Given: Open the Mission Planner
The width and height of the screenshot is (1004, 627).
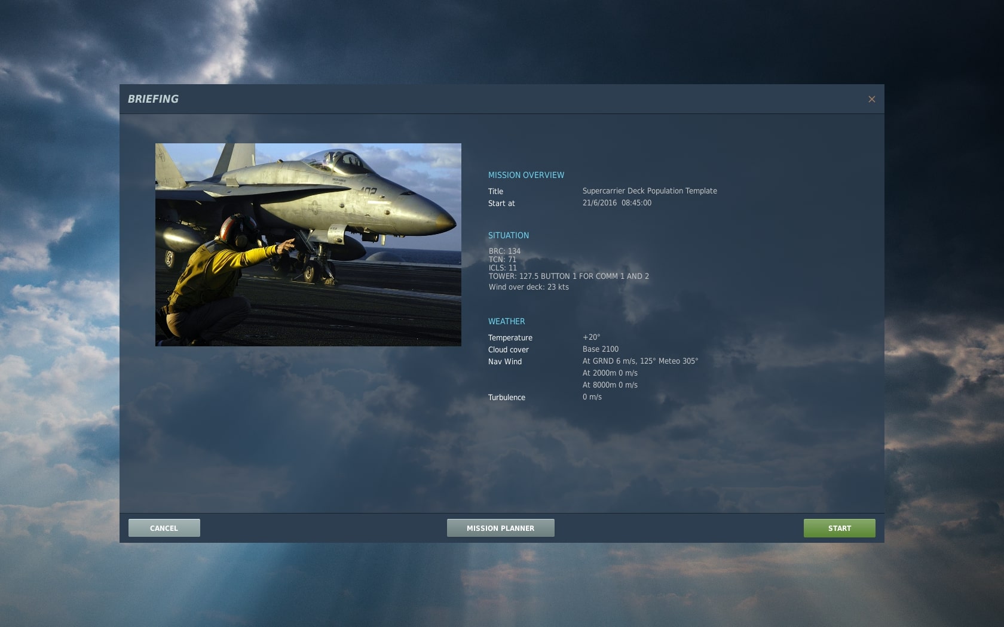Looking at the screenshot, I should click(500, 528).
